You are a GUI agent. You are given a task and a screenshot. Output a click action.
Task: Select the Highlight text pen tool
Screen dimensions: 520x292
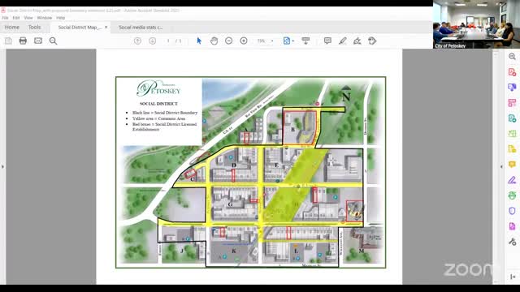coord(343,41)
